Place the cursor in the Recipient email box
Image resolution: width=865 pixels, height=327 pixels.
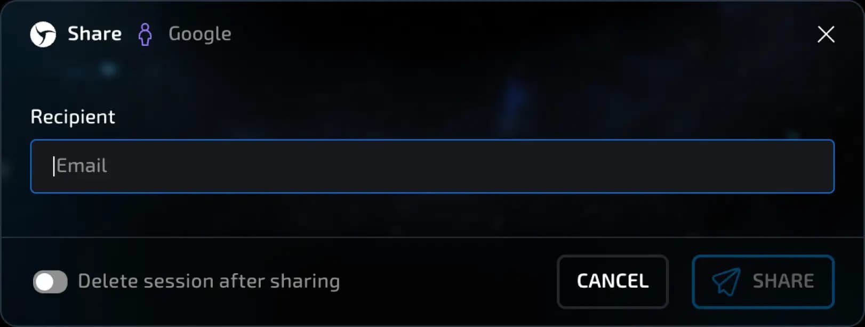coord(432,166)
